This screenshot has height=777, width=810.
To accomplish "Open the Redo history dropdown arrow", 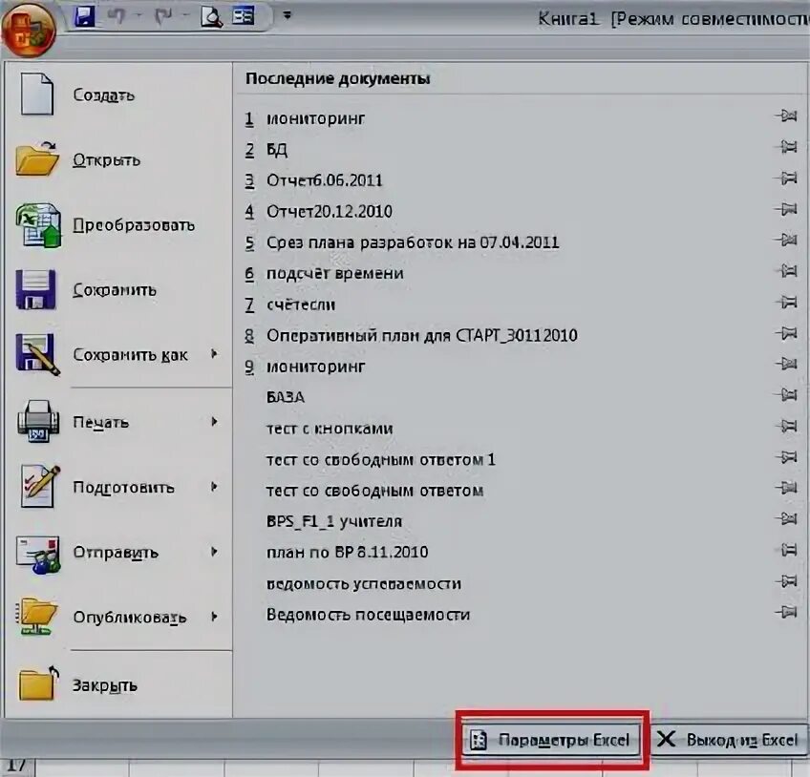I will pyautogui.click(x=185, y=16).
